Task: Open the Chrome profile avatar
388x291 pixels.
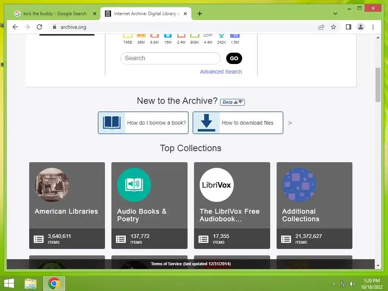Action: click(361, 27)
